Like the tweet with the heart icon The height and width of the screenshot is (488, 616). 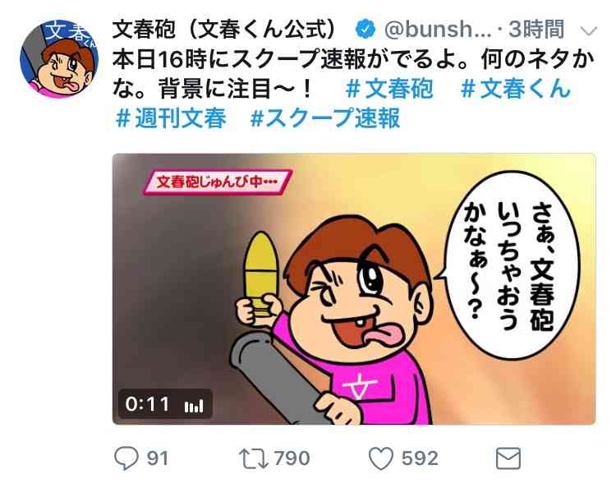coord(380,458)
